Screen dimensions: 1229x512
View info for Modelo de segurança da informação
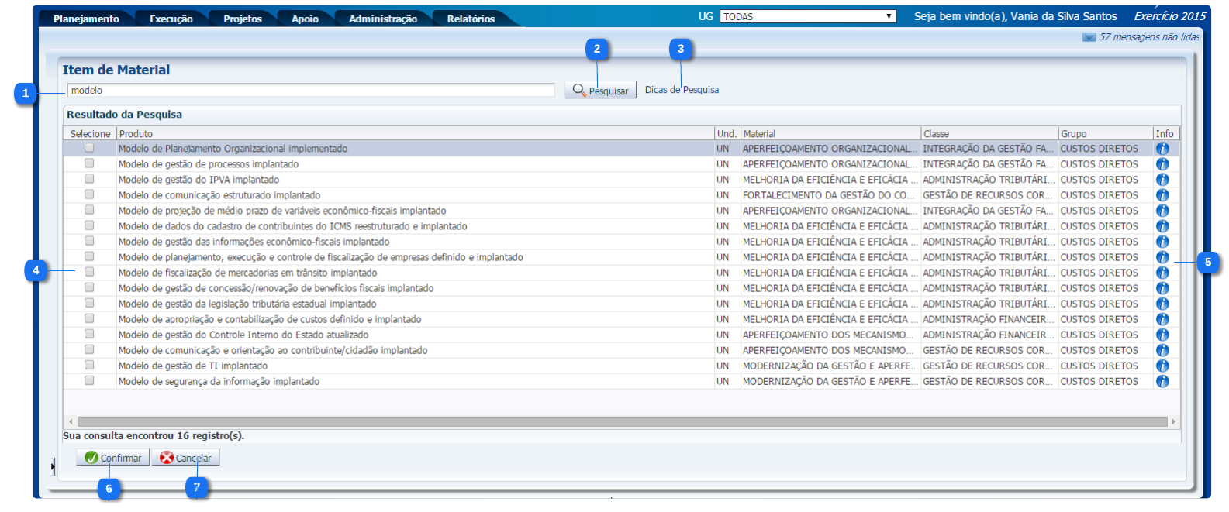pos(1162,381)
